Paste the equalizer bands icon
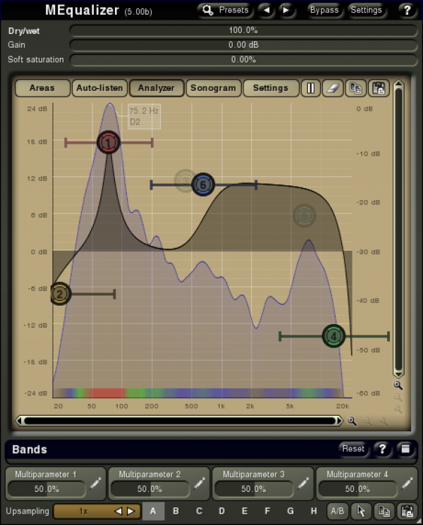This screenshot has height=525, width=423. click(379, 88)
